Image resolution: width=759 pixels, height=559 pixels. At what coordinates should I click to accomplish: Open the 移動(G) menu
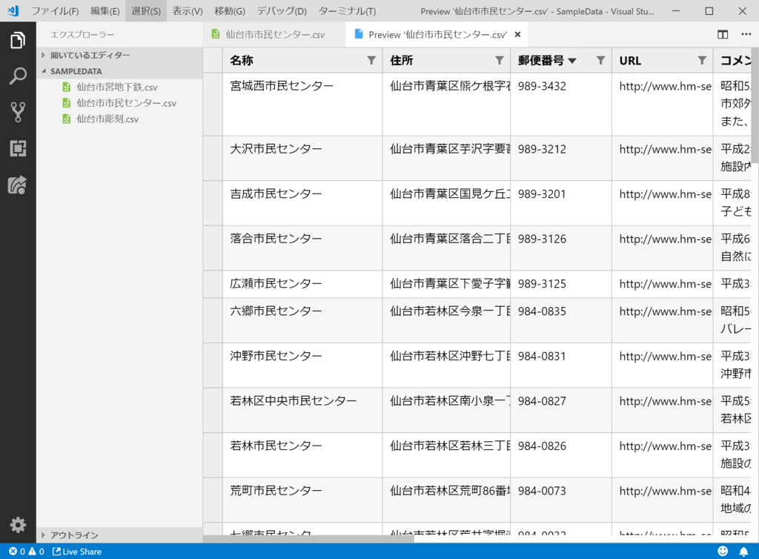pos(230,10)
